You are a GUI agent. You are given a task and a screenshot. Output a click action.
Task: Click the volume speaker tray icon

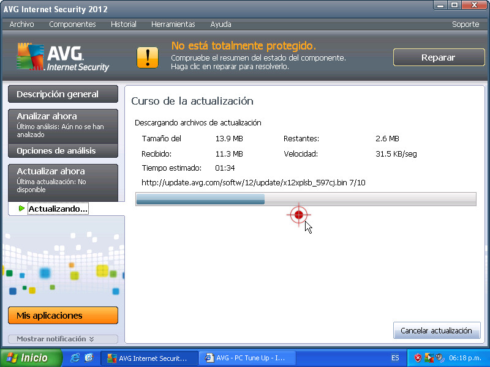coord(440,358)
